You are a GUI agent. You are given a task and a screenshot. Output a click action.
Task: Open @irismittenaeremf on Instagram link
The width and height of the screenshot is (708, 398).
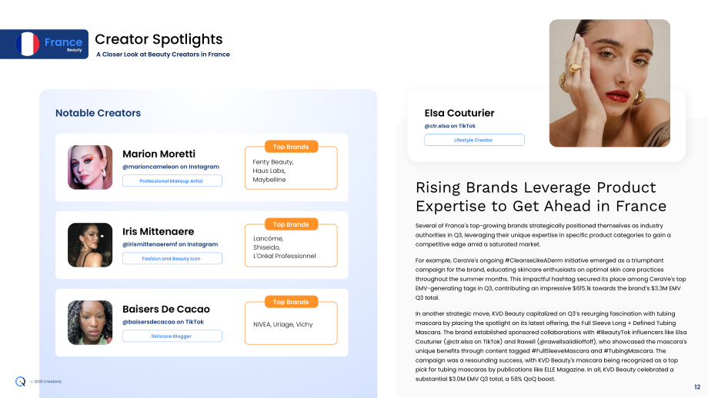click(170, 244)
